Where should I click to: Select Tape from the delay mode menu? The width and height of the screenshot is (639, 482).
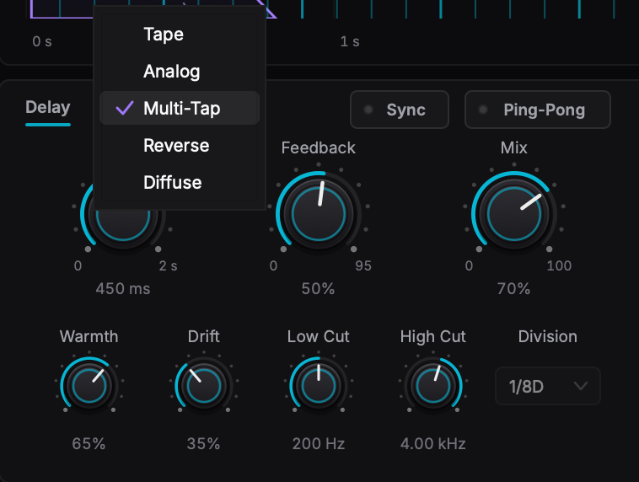180,35
